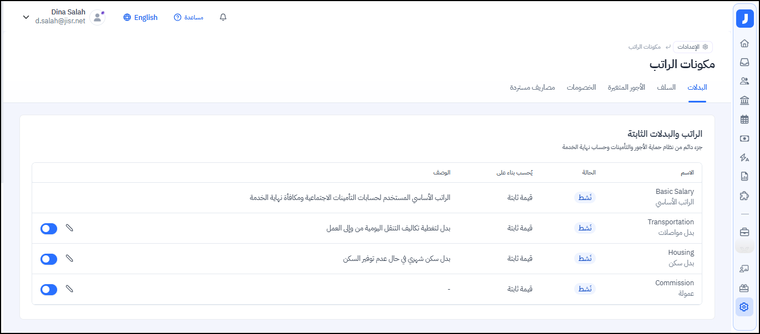This screenshot has height=334, width=760.
Task: Open the calendar icon in the sidebar
Action: [x=744, y=119]
